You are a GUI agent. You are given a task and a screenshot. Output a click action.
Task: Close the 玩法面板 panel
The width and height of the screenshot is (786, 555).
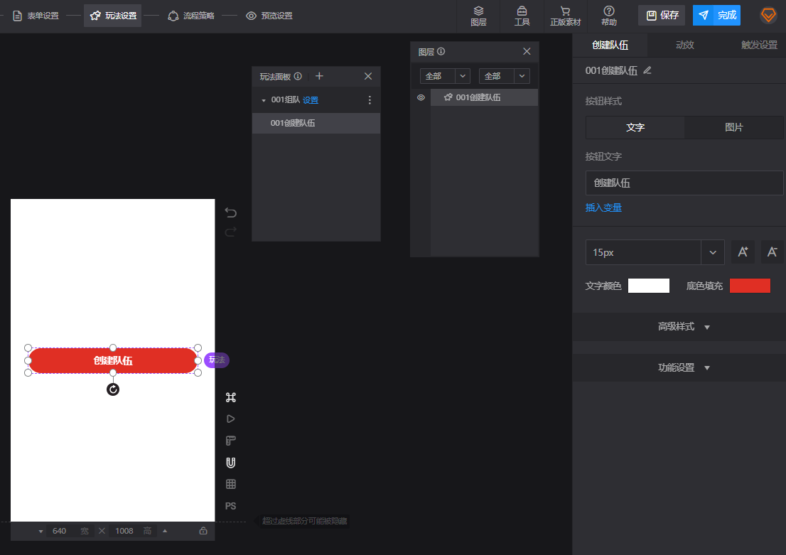coord(368,76)
